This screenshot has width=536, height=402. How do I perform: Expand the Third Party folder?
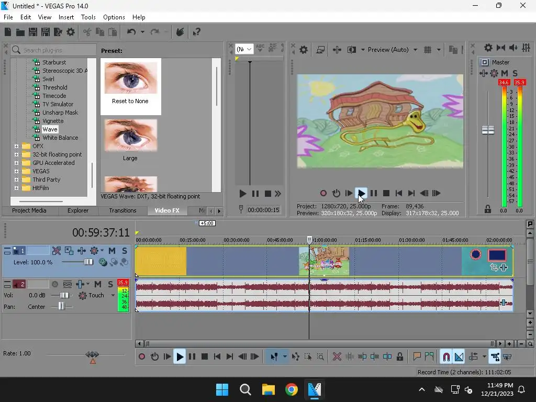coord(16,180)
